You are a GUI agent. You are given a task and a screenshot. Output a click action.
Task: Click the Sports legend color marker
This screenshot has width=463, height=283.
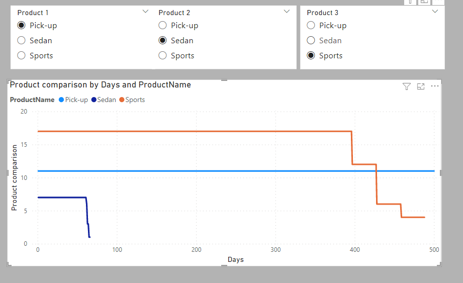click(x=122, y=100)
